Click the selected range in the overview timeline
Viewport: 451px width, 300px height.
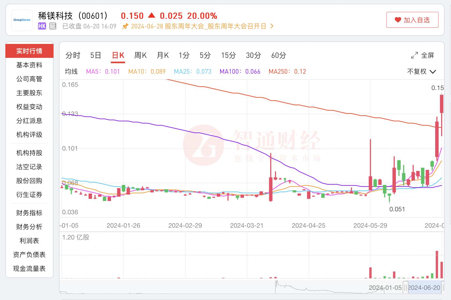[x=424, y=287]
